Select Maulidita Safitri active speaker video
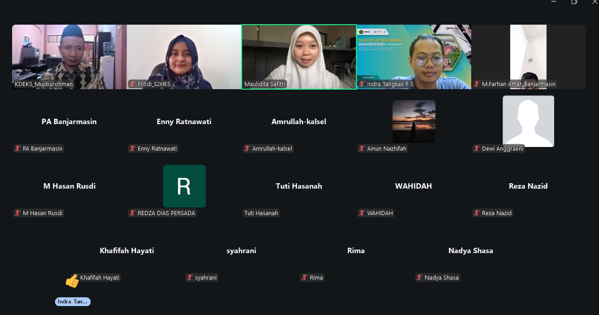 pos(299,57)
